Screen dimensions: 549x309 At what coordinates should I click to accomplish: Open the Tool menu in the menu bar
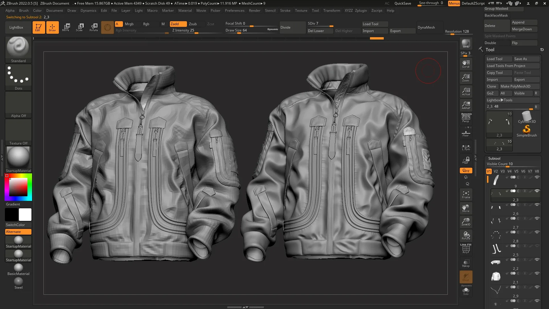coord(315,11)
